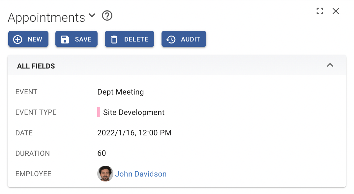The width and height of the screenshot is (354, 194).
Task: Close the Appointments panel
Action: coord(336,11)
